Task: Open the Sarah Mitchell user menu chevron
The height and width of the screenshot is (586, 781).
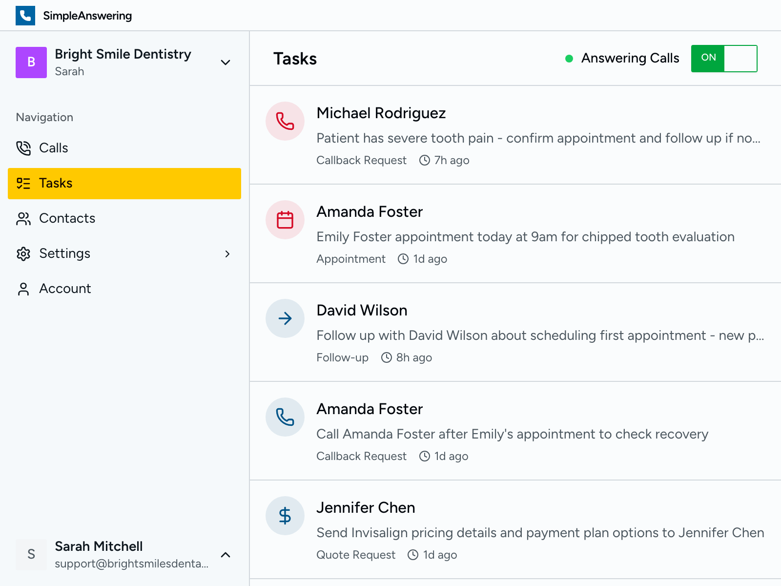Action: [x=225, y=555]
